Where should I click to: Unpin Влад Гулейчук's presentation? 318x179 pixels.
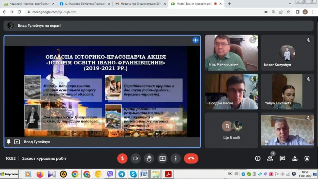point(9,142)
